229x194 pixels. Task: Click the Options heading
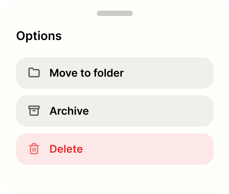pos(39,36)
